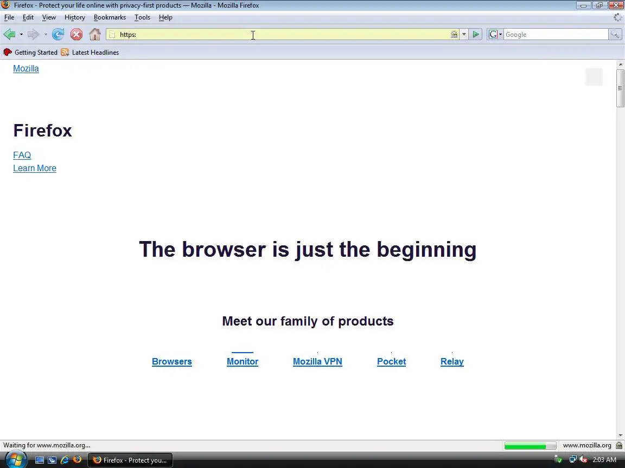This screenshot has width=625, height=468.
Task: Open the History menu
Action: [x=75, y=17]
